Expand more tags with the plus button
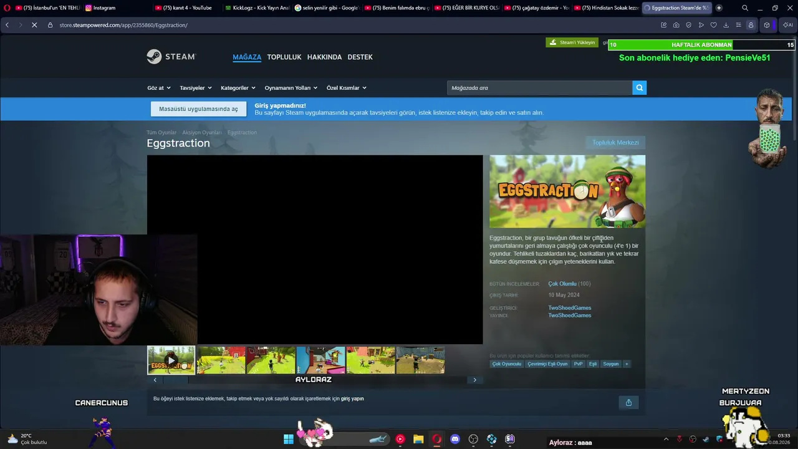798x449 pixels. point(627,364)
